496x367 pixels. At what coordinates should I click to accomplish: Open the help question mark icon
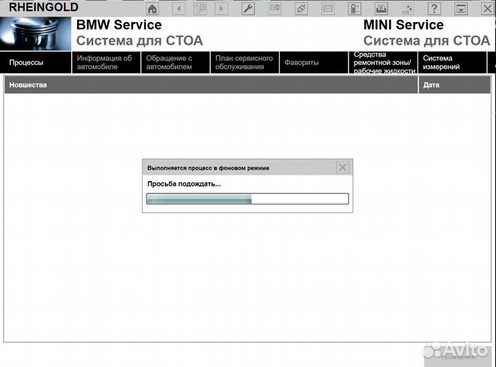point(434,8)
